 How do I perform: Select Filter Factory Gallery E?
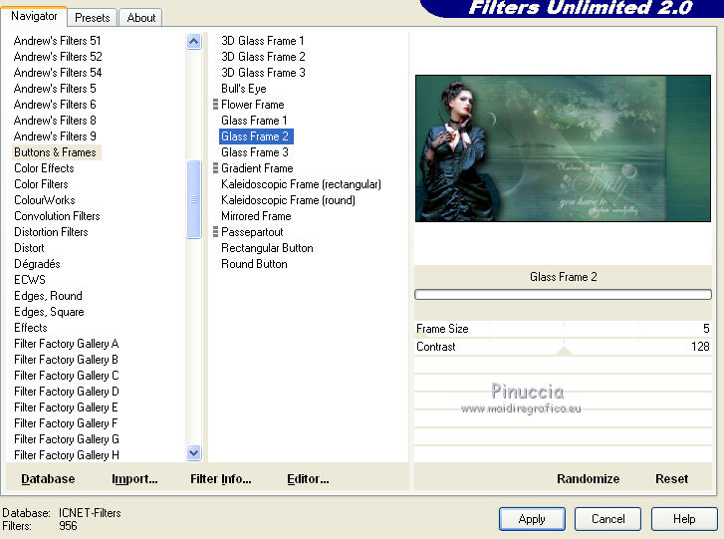pos(66,407)
